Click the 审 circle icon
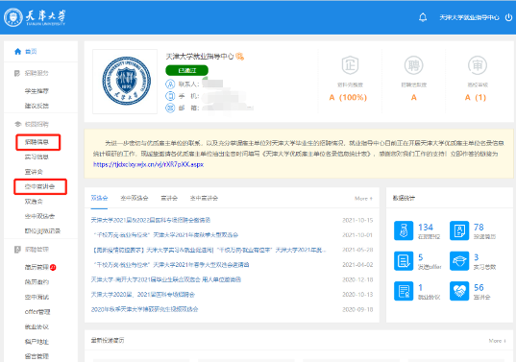 (478, 65)
